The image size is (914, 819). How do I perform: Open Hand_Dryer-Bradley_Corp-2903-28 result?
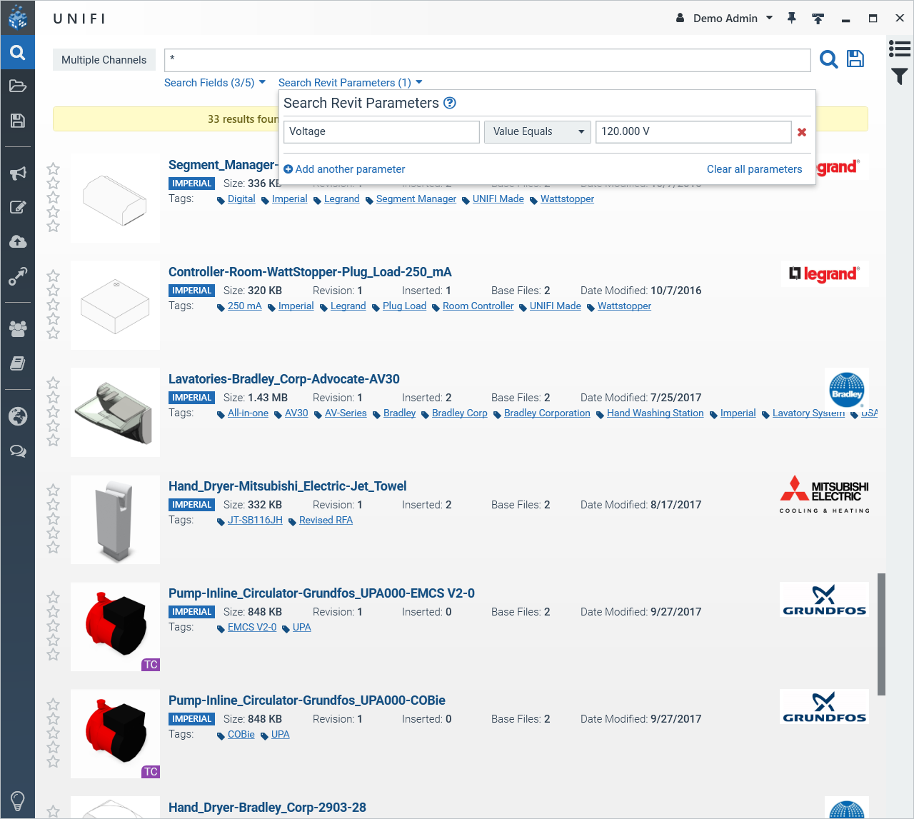click(267, 808)
